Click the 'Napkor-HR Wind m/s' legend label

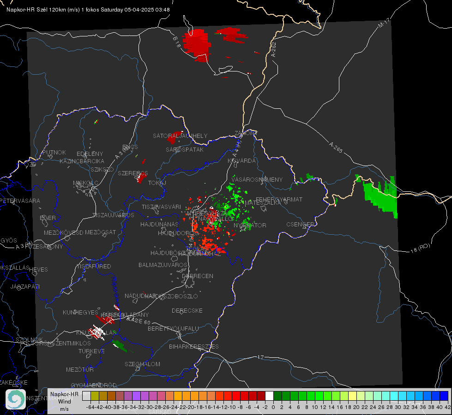click(x=64, y=401)
